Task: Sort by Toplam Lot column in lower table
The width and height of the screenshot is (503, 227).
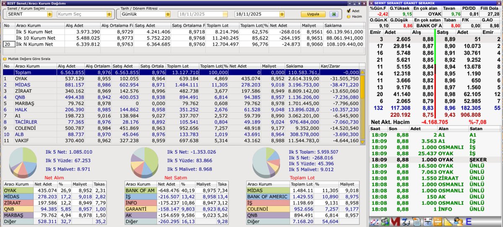Action: tap(182, 66)
